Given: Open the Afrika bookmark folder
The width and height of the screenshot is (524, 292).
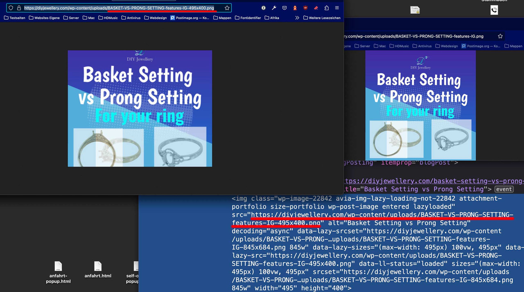Looking at the screenshot, I should tap(272, 18).
